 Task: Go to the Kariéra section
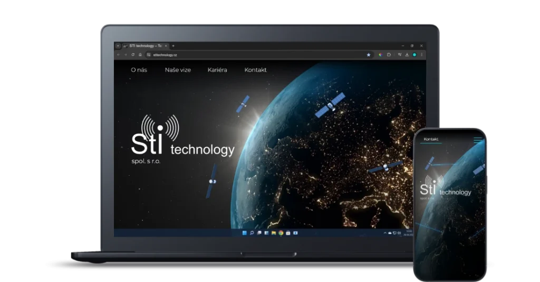217,70
